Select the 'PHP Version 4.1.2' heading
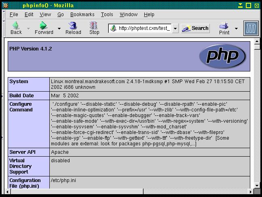 click(31, 49)
